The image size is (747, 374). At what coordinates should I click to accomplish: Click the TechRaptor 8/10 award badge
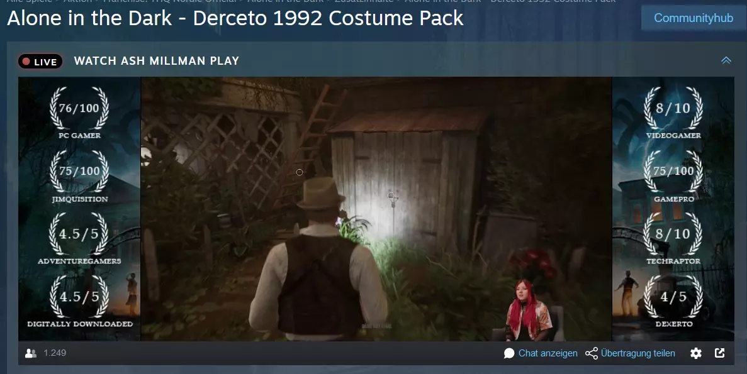pyautogui.click(x=673, y=238)
